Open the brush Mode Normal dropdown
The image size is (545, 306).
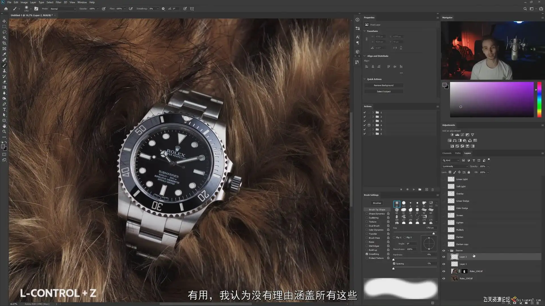pos(63,9)
